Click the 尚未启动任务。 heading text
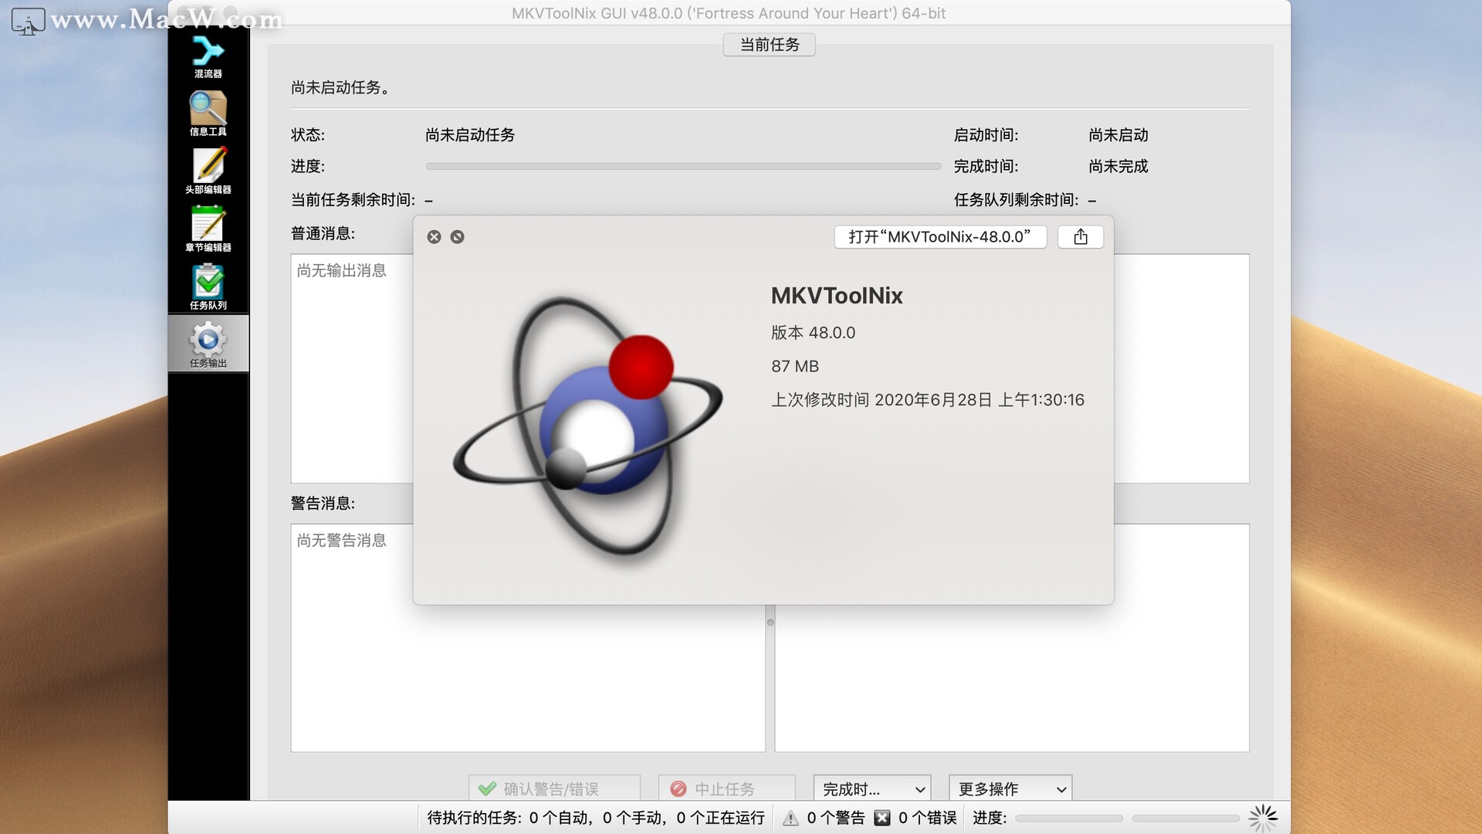The height and width of the screenshot is (834, 1482). coord(342,88)
